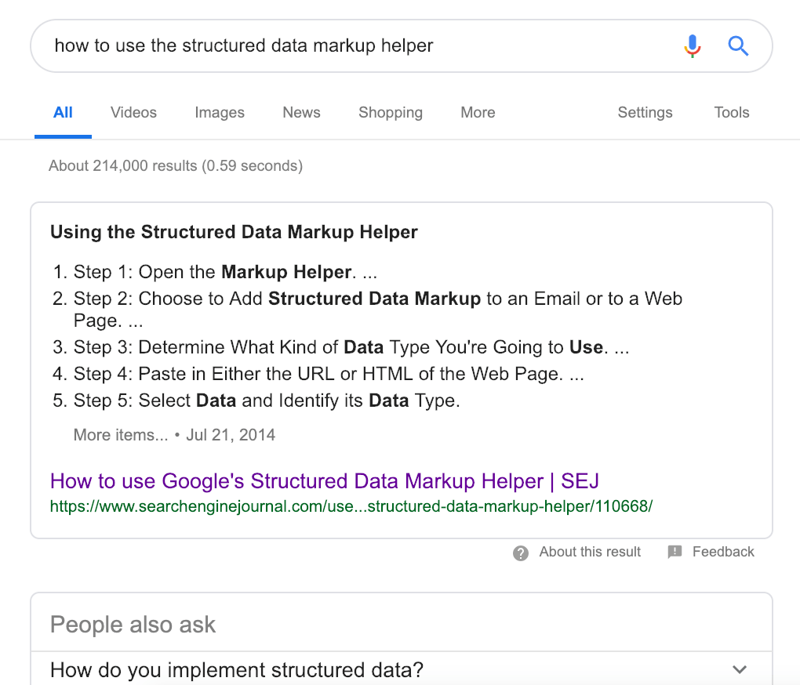Click the 'More items...' link
800x685 pixels.
pos(121,435)
